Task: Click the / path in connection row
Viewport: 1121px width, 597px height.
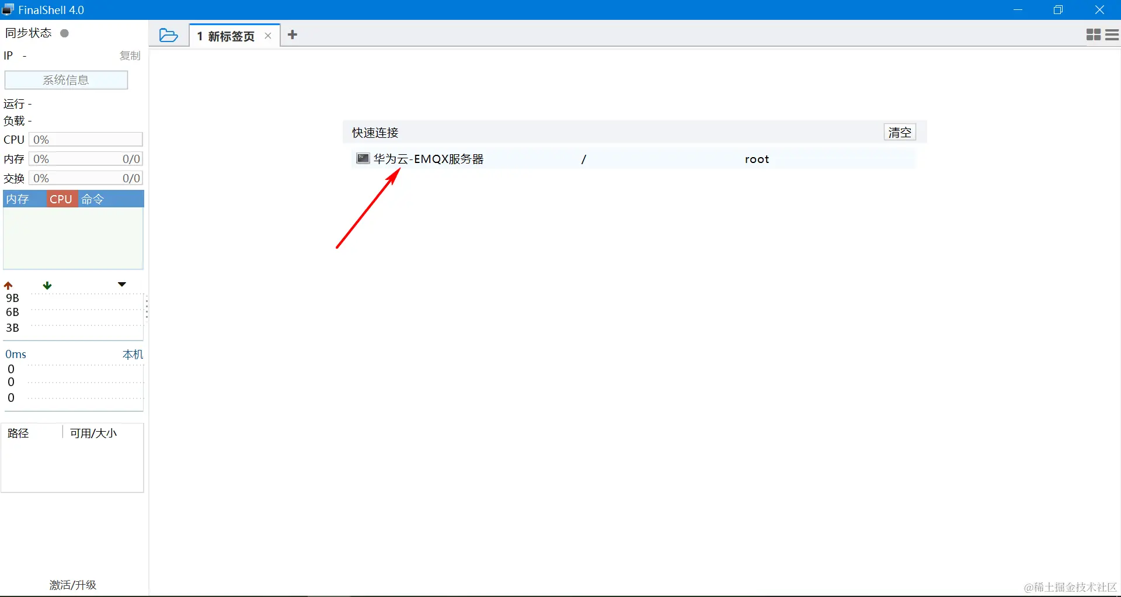Action: [583, 159]
